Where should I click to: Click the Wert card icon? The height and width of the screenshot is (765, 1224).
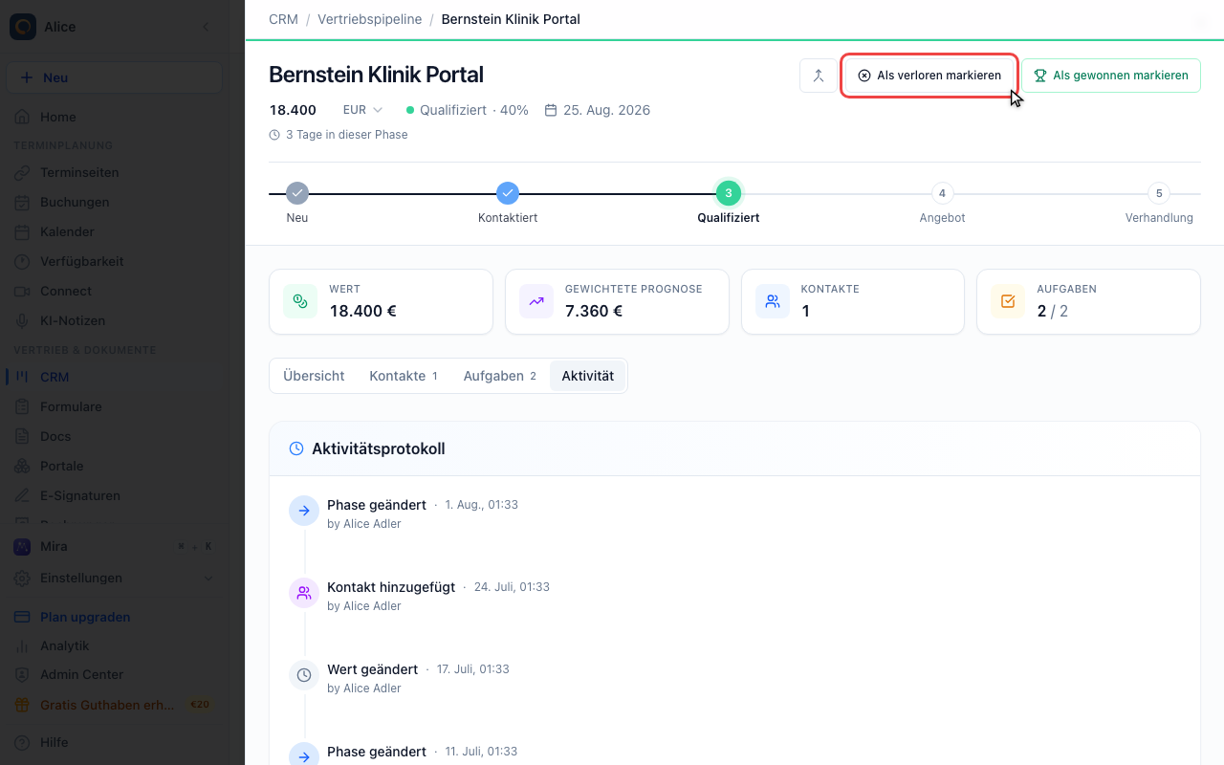coord(300,301)
